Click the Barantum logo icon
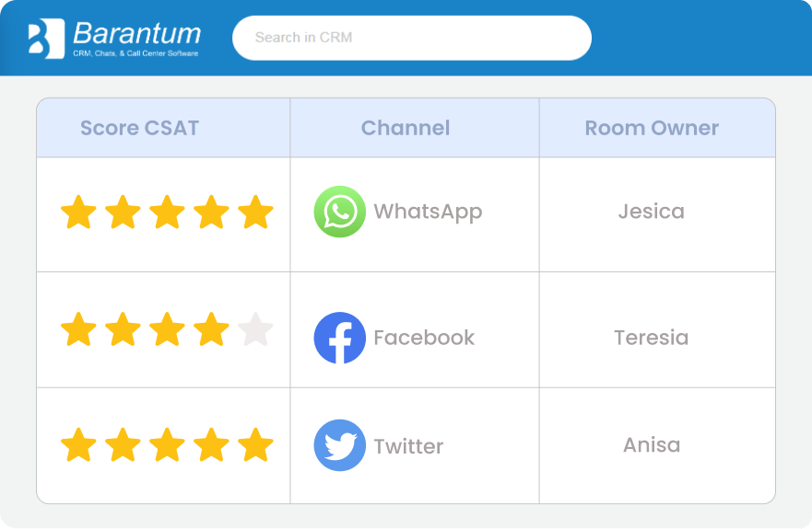The height and width of the screenshot is (529, 812). pyautogui.click(x=46, y=38)
